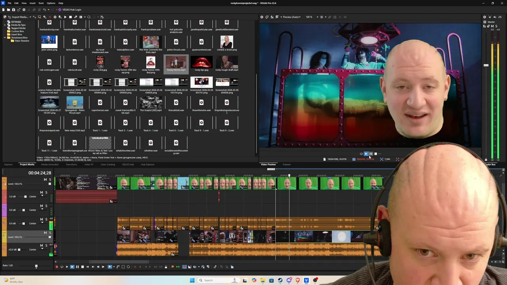Open the Tools menu
The height and width of the screenshot is (285, 507).
click(41, 3)
